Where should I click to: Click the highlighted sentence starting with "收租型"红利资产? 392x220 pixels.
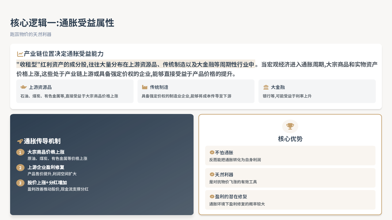(136, 64)
